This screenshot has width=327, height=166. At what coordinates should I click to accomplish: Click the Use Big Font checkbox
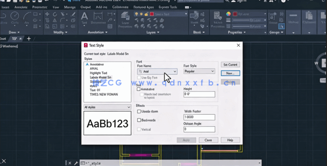[139, 78]
